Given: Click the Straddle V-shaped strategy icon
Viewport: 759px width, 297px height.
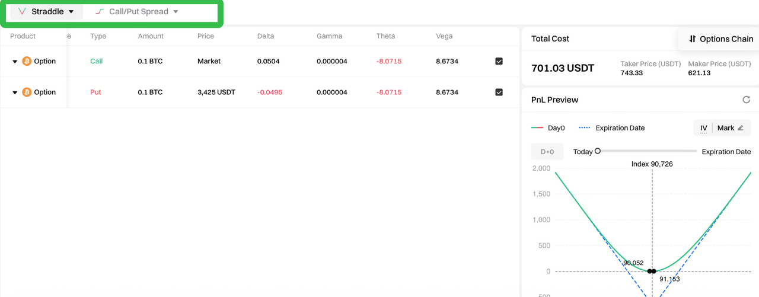Looking at the screenshot, I should point(22,12).
